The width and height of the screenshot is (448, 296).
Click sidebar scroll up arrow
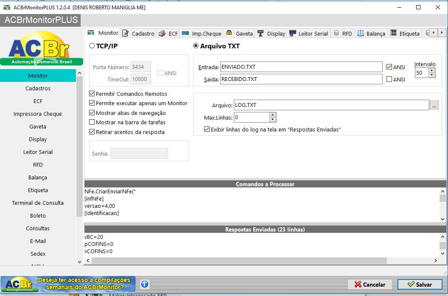coord(79,73)
